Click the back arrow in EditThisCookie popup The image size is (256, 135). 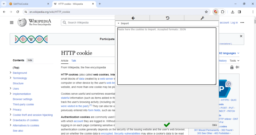click(133, 18)
